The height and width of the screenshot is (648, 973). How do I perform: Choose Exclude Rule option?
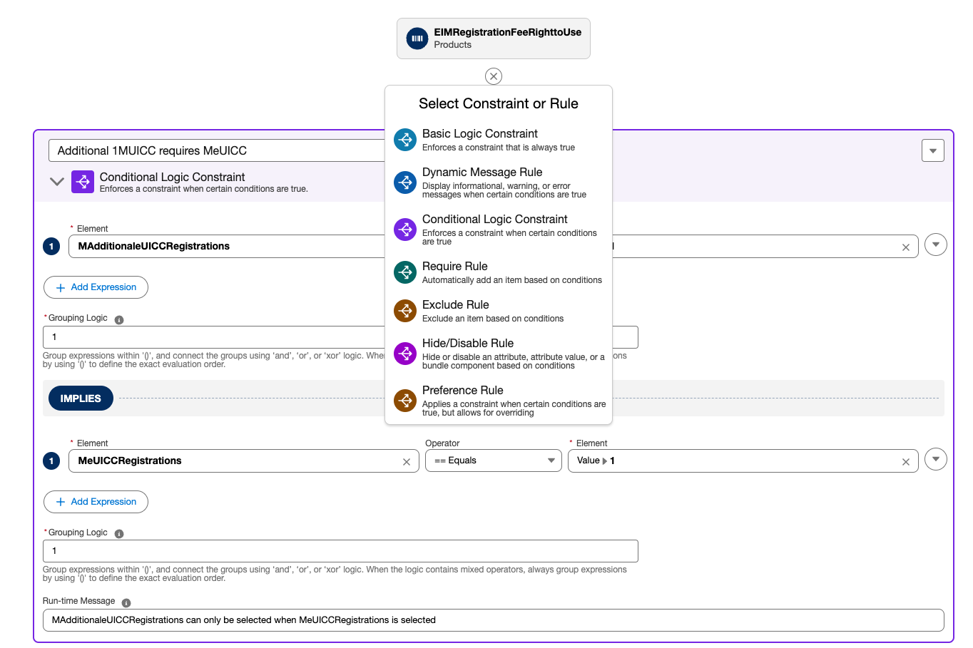pos(499,311)
